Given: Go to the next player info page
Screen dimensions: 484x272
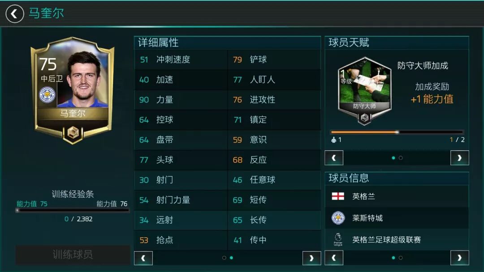Looking at the screenshot, I should coord(460,258).
